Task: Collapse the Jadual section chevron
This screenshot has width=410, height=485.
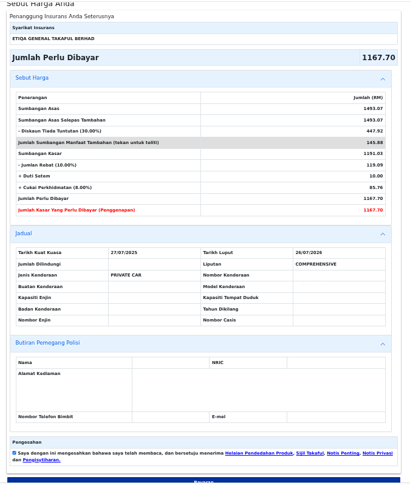Action: pyautogui.click(x=383, y=234)
